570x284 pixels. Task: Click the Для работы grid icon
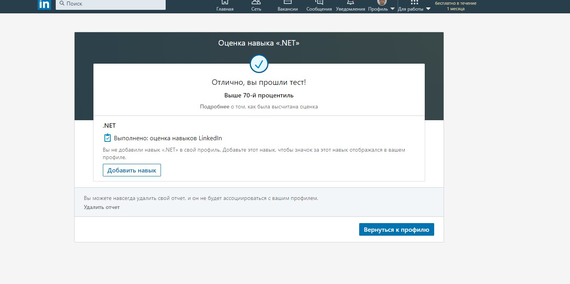414,2
